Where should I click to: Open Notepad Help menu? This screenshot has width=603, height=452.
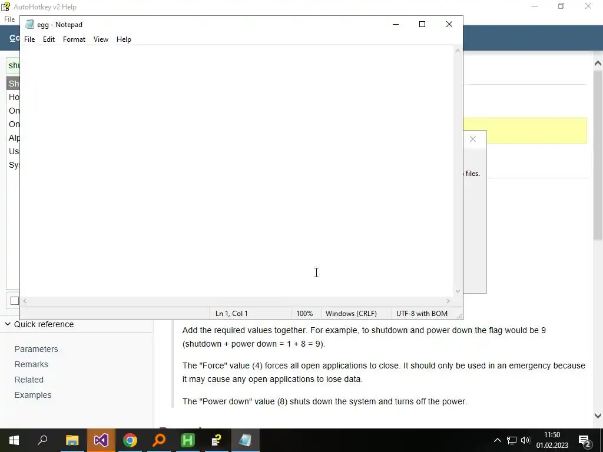pyautogui.click(x=124, y=39)
